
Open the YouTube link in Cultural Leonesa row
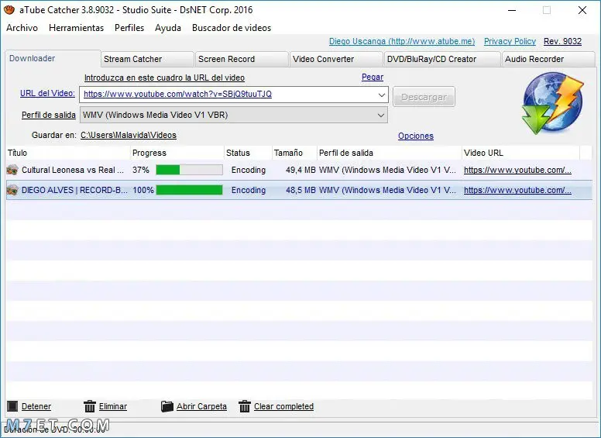click(517, 170)
